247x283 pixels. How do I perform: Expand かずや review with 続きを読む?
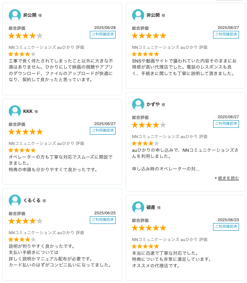coord(228,178)
